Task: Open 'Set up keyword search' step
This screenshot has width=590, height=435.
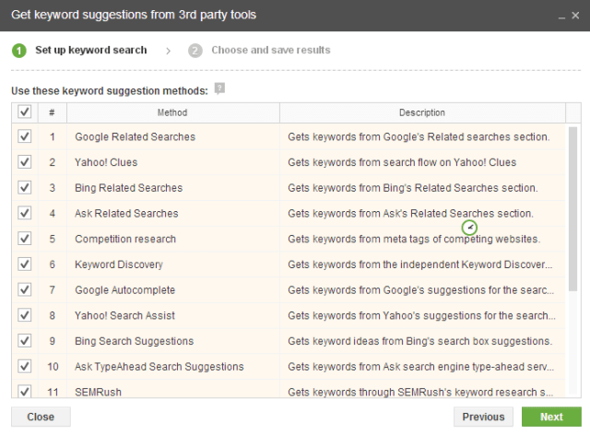Action: coord(90,51)
